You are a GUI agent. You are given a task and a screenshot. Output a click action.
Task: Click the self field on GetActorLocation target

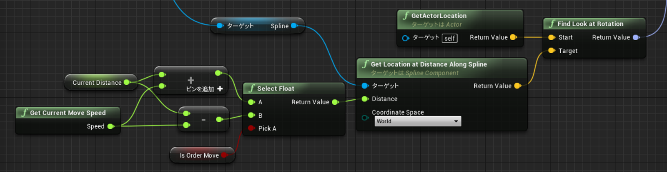(x=449, y=38)
